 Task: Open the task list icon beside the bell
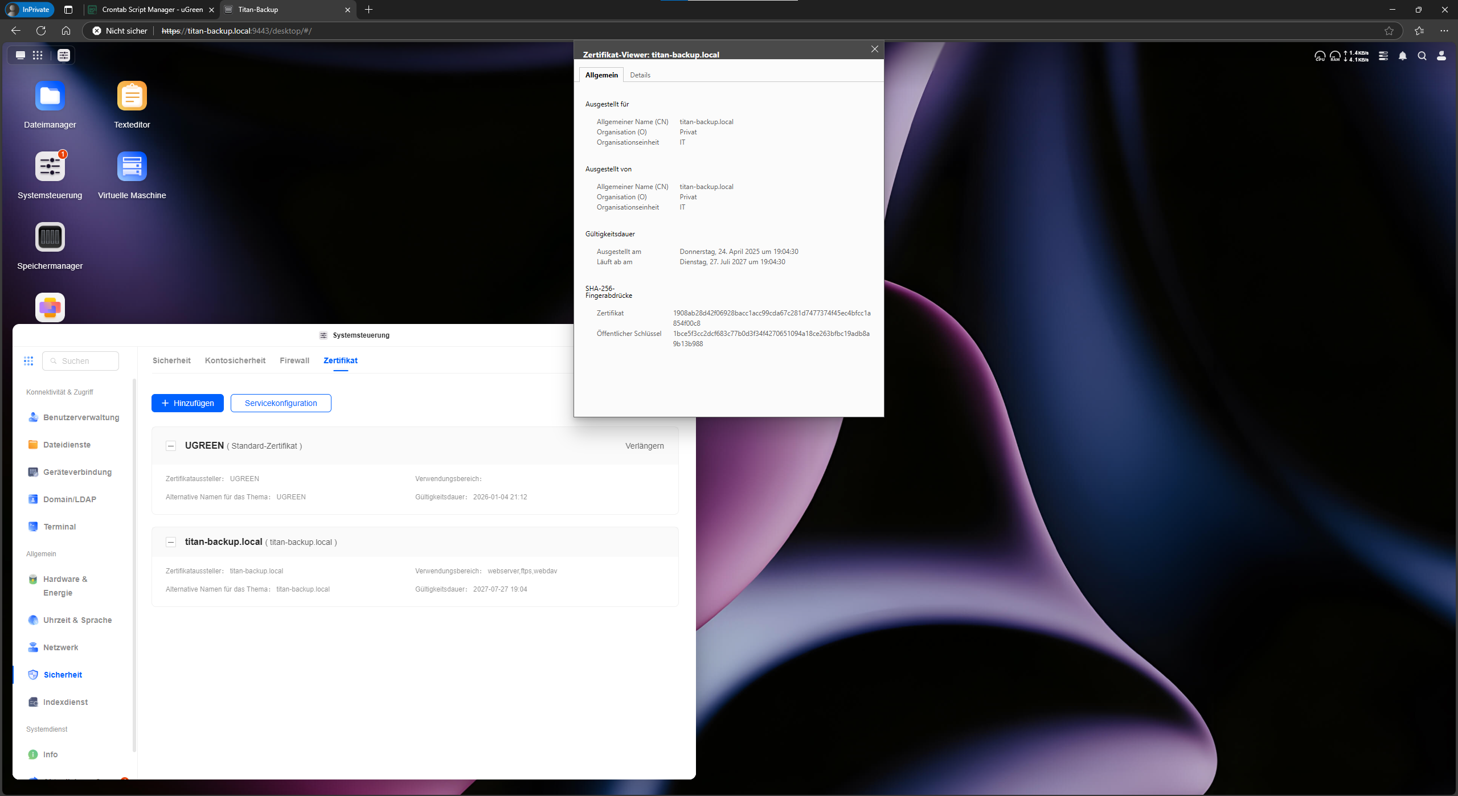point(1383,56)
